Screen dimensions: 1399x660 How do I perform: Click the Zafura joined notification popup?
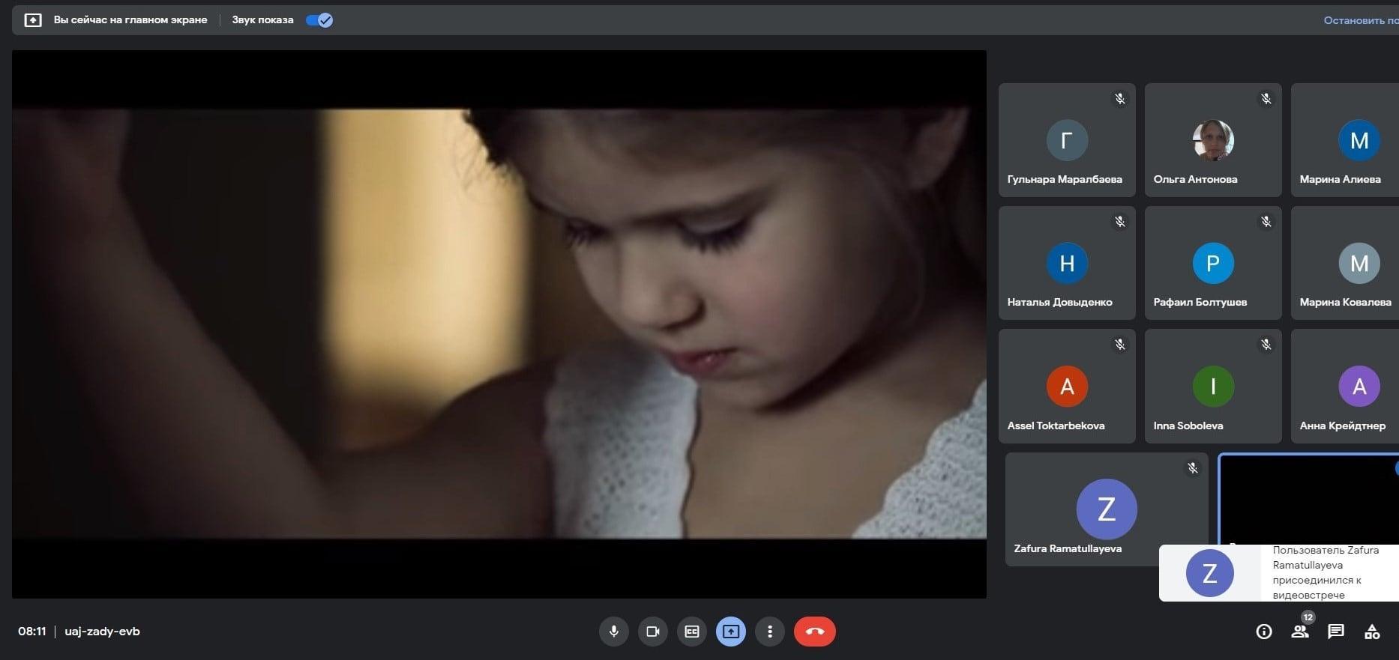[1278, 573]
